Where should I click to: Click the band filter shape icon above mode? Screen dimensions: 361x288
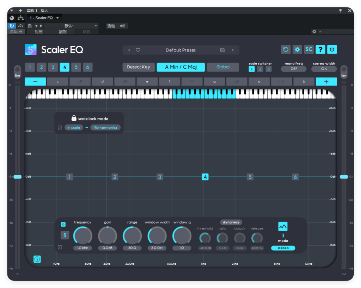point(283,227)
